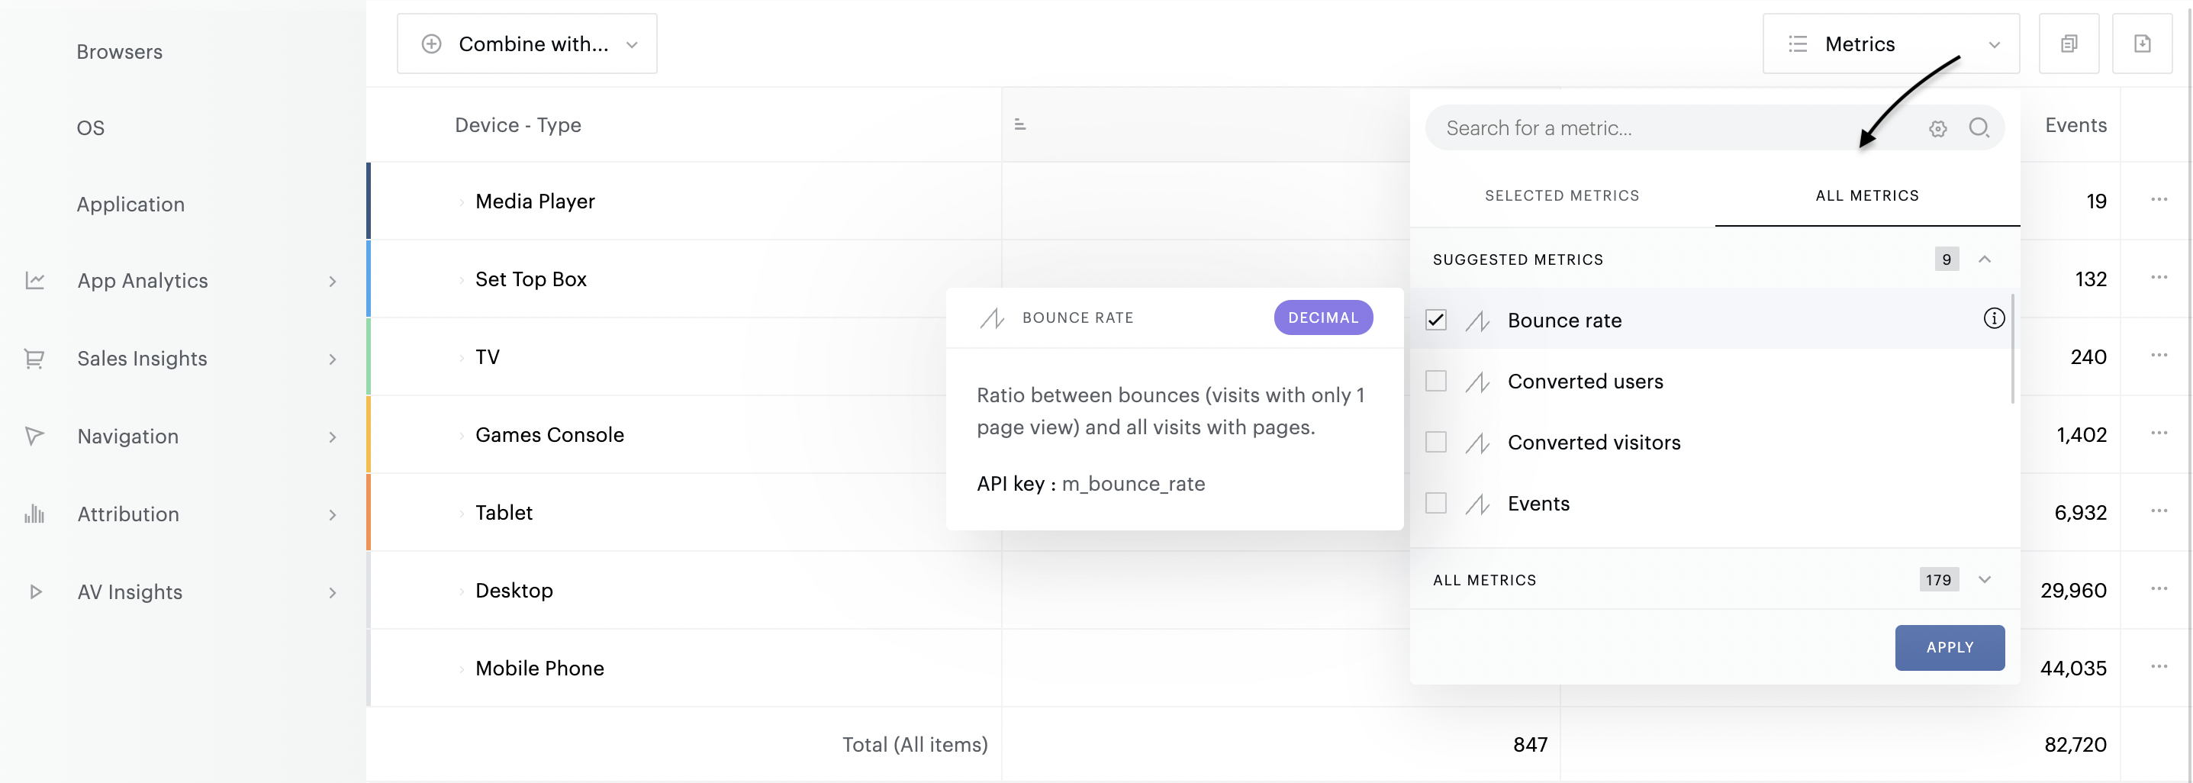Image resolution: width=2193 pixels, height=783 pixels.
Task: Click the magnifier icon in metric search
Action: coord(1979,127)
